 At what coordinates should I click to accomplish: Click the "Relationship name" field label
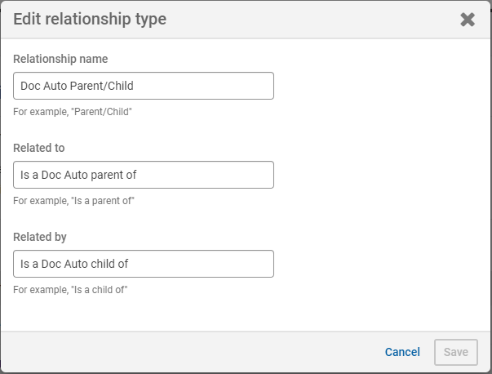point(60,59)
